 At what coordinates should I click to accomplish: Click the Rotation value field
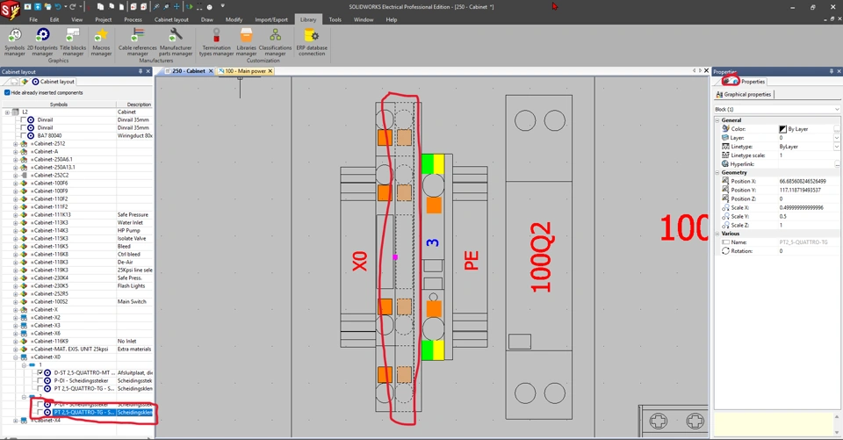click(x=808, y=251)
